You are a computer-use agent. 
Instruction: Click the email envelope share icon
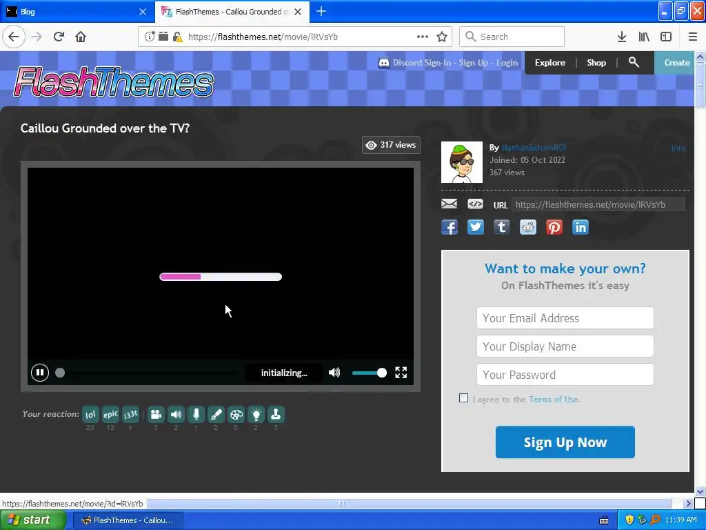click(449, 204)
